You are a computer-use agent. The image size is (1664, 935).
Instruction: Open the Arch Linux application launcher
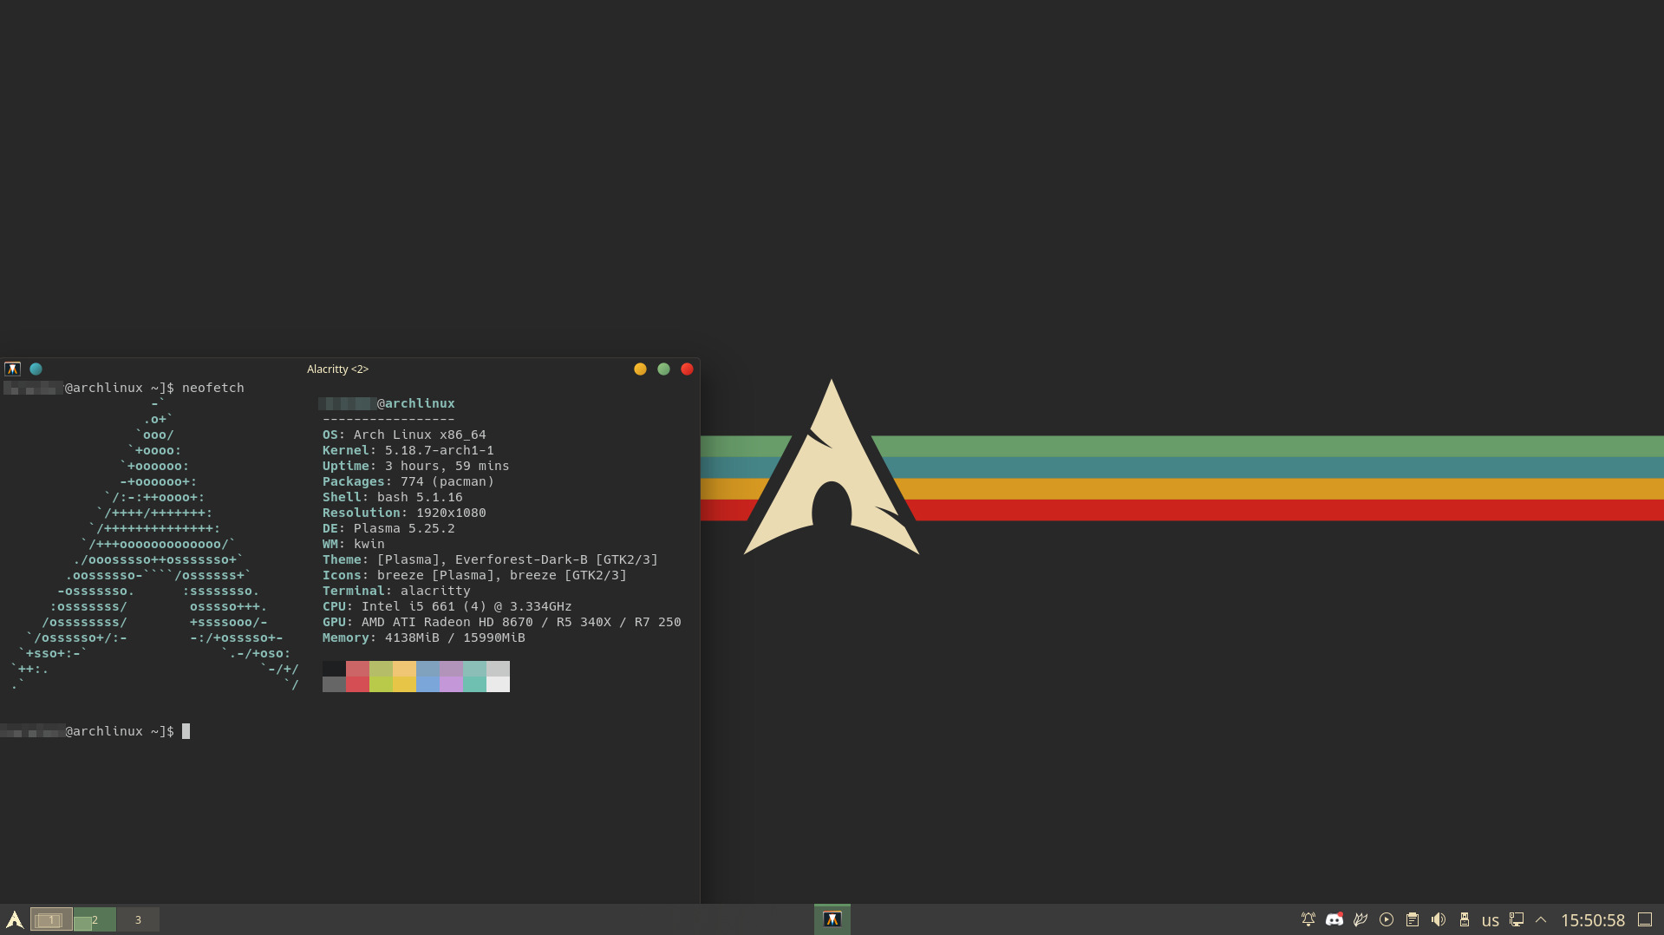tap(15, 919)
